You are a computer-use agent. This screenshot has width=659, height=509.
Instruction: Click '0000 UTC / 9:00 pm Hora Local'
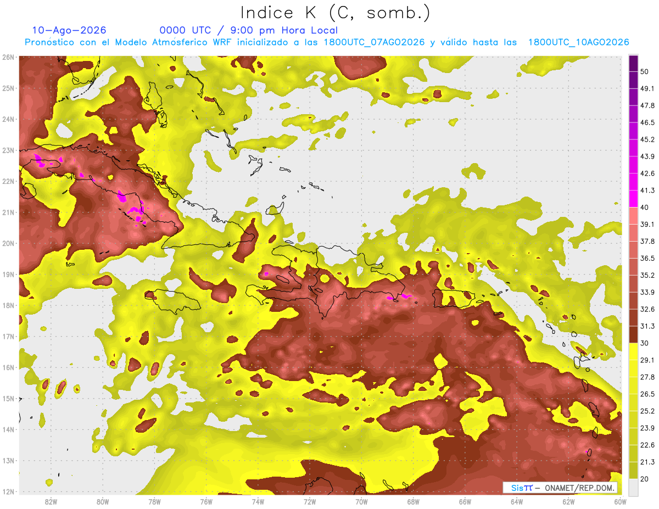pyautogui.click(x=248, y=30)
